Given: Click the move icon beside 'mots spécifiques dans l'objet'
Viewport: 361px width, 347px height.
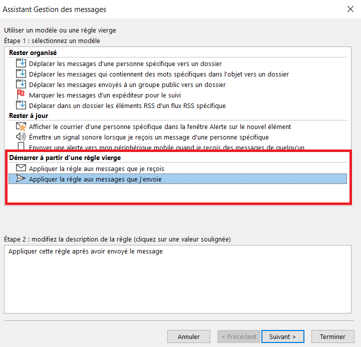Looking at the screenshot, I should coord(21,74).
